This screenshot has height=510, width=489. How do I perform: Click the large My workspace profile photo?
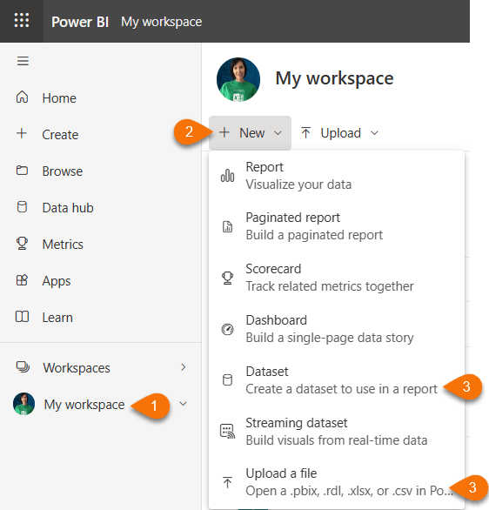click(x=238, y=79)
